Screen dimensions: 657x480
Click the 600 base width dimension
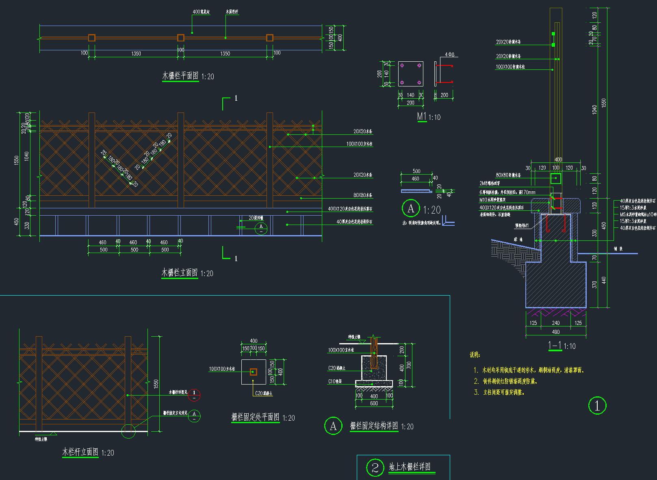point(374,404)
